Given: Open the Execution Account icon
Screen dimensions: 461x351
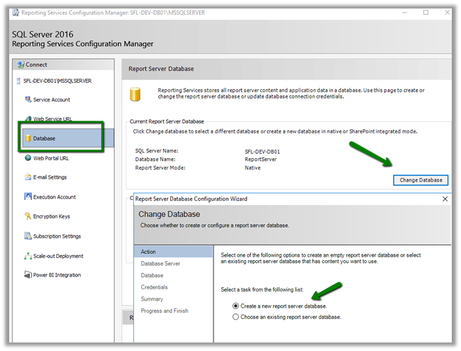Looking at the screenshot, I should pyautogui.click(x=28, y=197).
